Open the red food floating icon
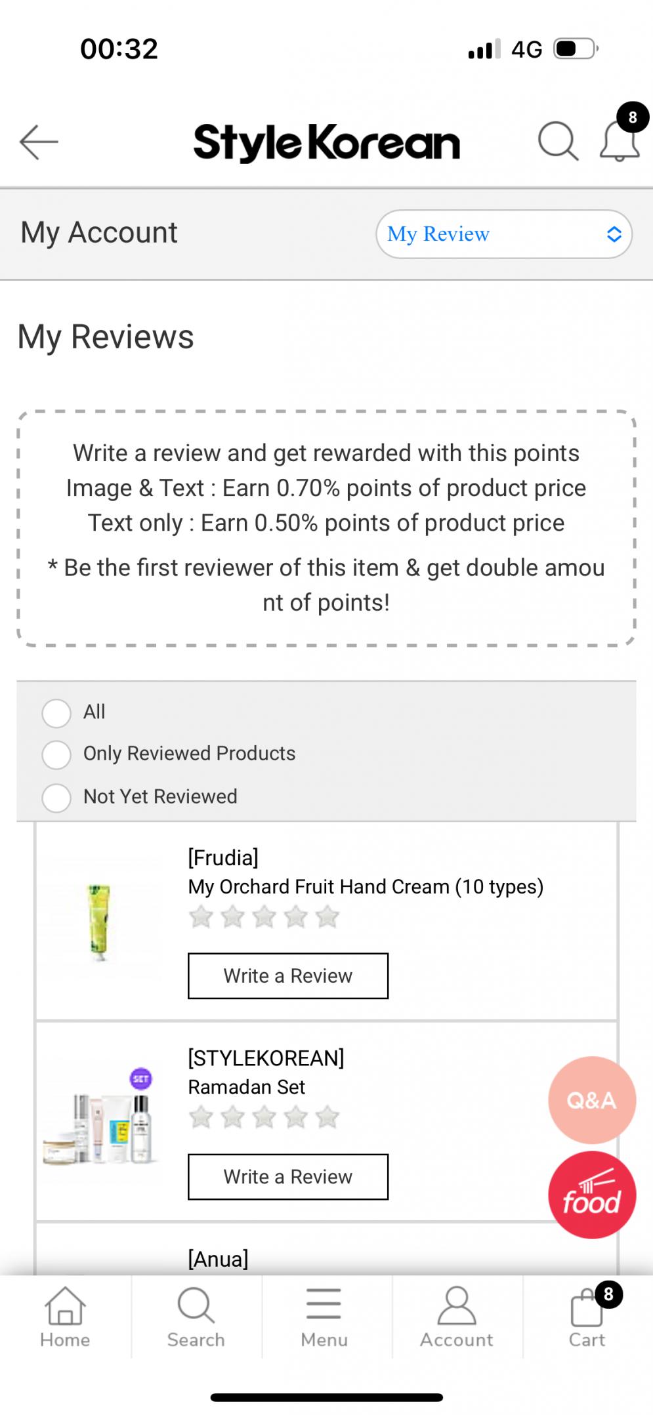 click(x=591, y=1195)
